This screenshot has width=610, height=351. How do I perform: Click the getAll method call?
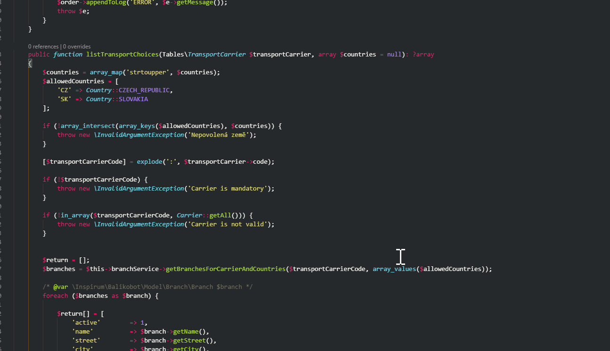pos(220,215)
